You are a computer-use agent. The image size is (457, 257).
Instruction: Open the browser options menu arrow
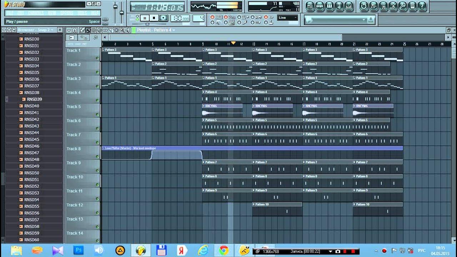pyautogui.click(x=4, y=30)
